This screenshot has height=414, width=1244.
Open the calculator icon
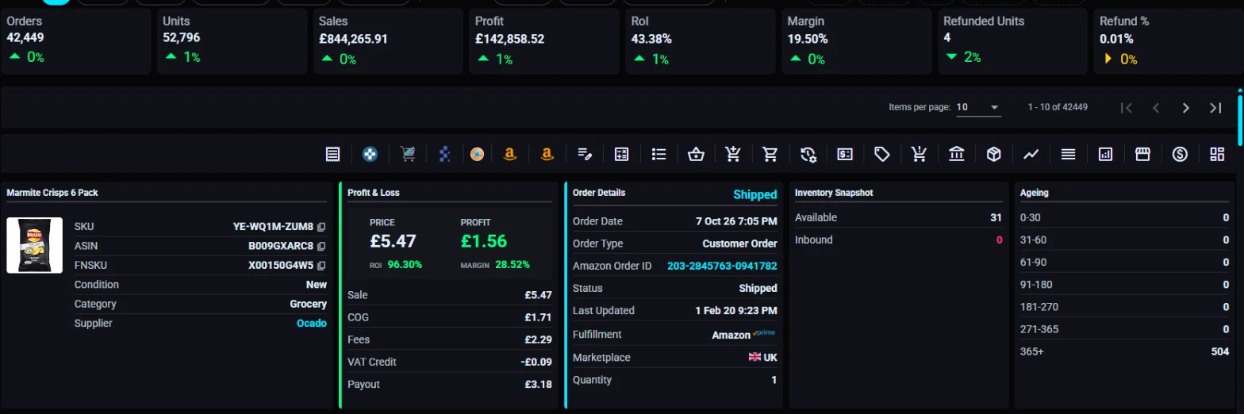pos(622,155)
